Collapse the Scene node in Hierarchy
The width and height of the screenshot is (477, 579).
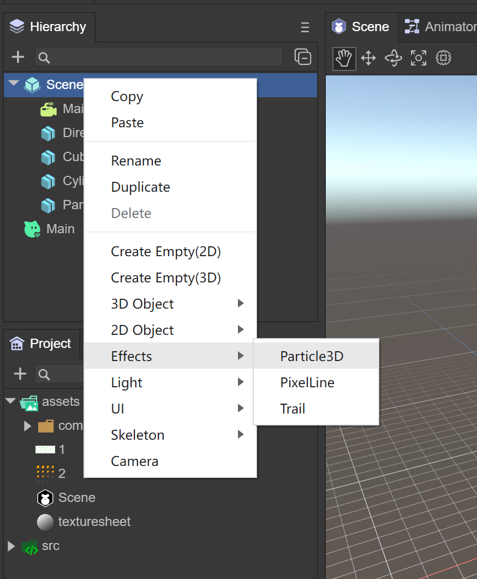tap(14, 85)
